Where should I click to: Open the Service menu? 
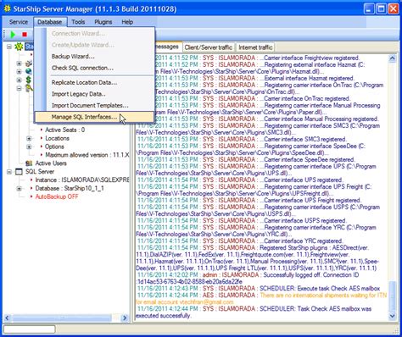pos(19,22)
